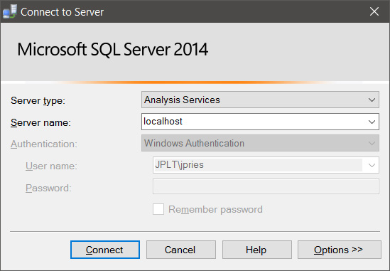Click the Microsoft SQL Server 2014 heading
The width and height of the screenshot is (390, 271).
point(113,49)
